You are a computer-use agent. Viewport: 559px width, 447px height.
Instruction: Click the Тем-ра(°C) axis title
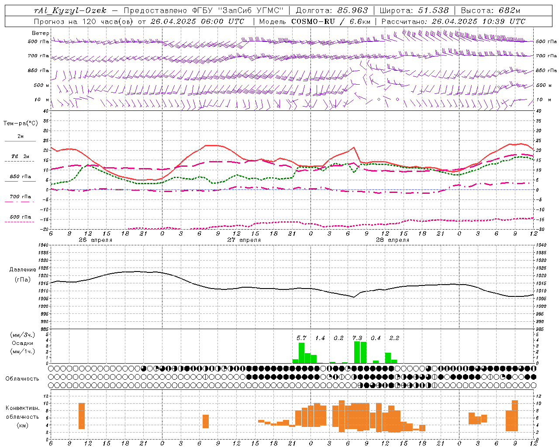[21, 124]
